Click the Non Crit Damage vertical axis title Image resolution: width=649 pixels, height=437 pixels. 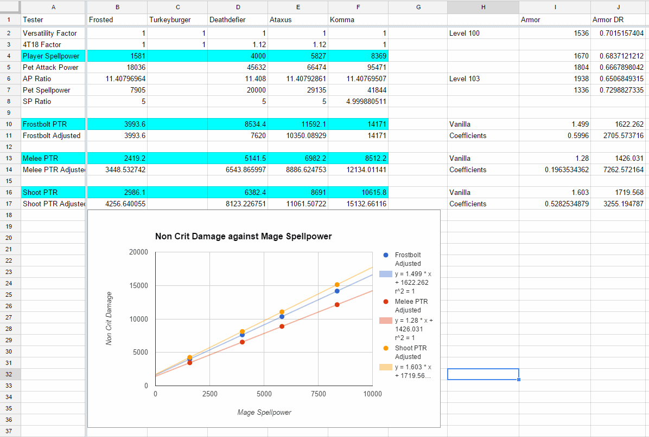(109, 318)
